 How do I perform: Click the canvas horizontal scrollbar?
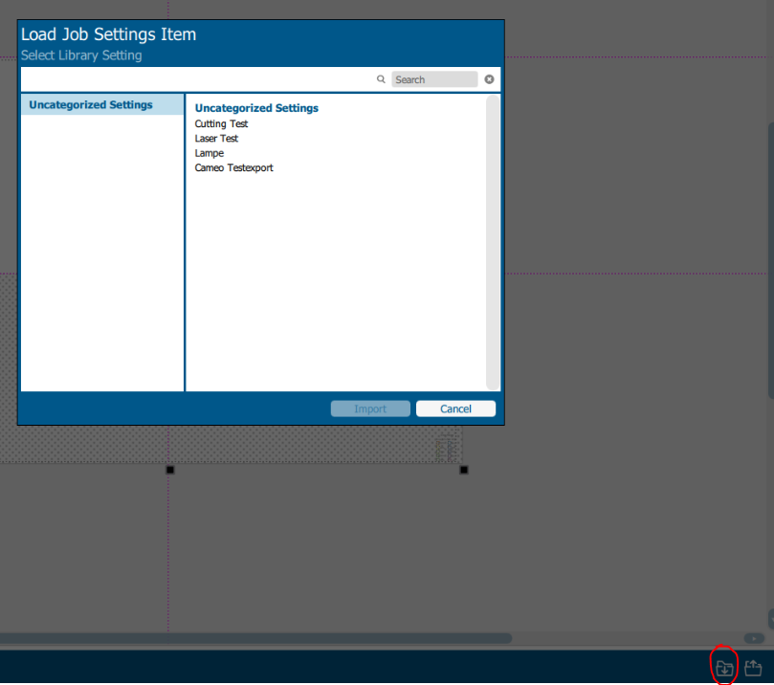pos(255,638)
